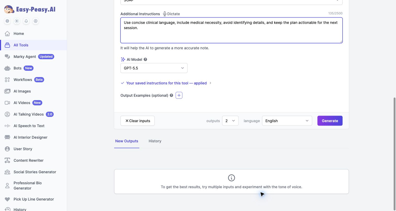Open the note format dropdown at top
The image size is (396, 211).
232,2
